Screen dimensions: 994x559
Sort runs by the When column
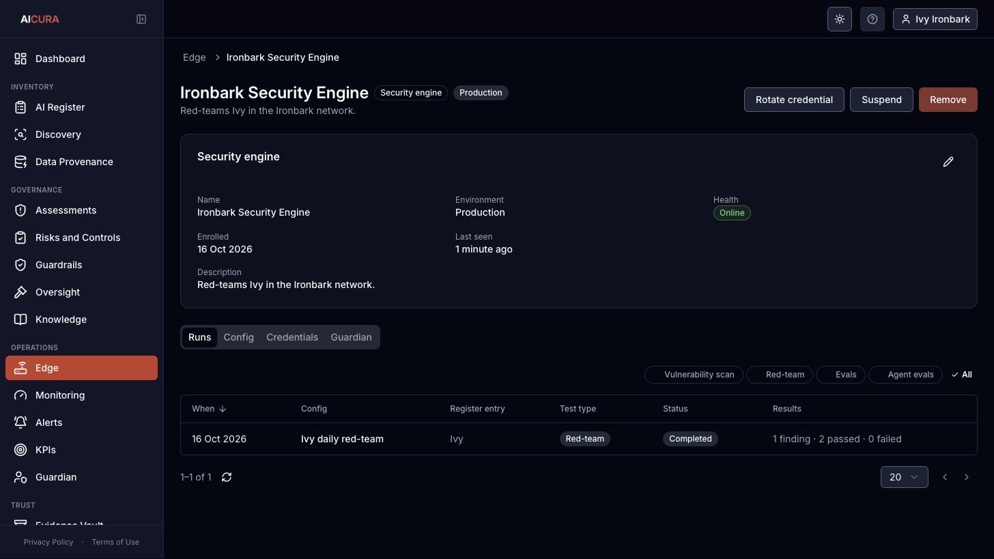(209, 409)
